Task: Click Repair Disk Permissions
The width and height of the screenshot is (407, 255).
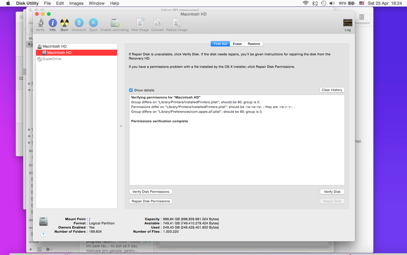Action: [151, 201]
